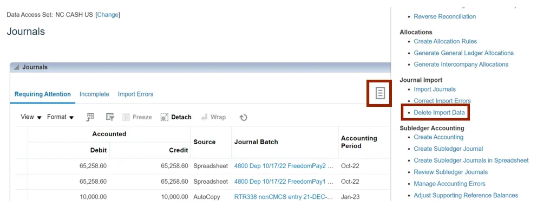The image size is (537, 212).
Task: Open Create Subledger Journals in Spreadsheet
Action: point(471,160)
